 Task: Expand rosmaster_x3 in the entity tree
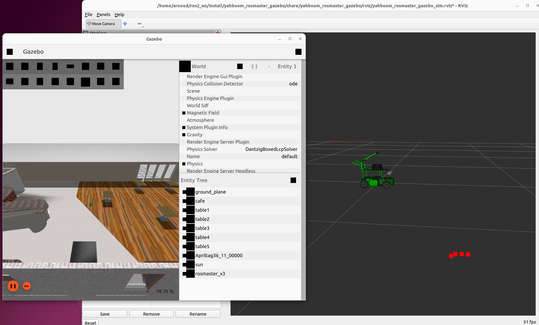(x=184, y=274)
